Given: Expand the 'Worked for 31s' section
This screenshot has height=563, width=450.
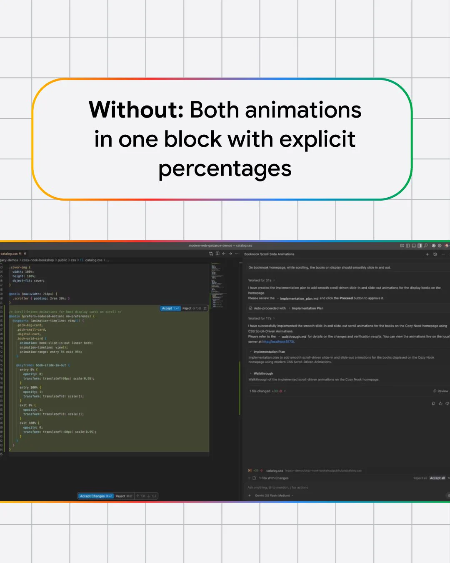Looking at the screenshot, I should [261, 280].
